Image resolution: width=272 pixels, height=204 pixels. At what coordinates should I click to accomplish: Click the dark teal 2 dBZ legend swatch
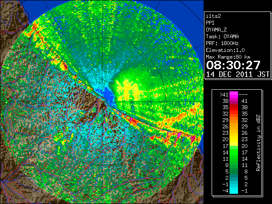[x=234, y=178]
